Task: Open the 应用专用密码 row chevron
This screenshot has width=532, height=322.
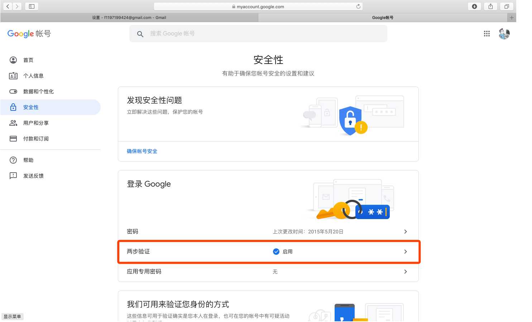Action: tap(406, 272)
